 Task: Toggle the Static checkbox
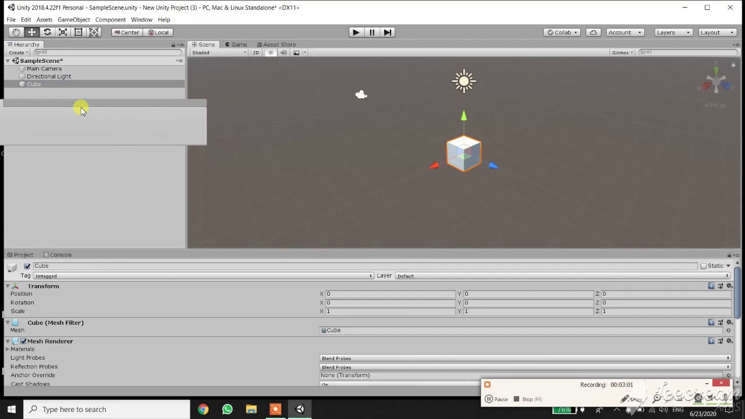[x=703, y=266]
